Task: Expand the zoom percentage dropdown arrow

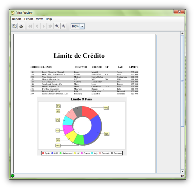Action: pyautogui.click(x=82, y=26)
